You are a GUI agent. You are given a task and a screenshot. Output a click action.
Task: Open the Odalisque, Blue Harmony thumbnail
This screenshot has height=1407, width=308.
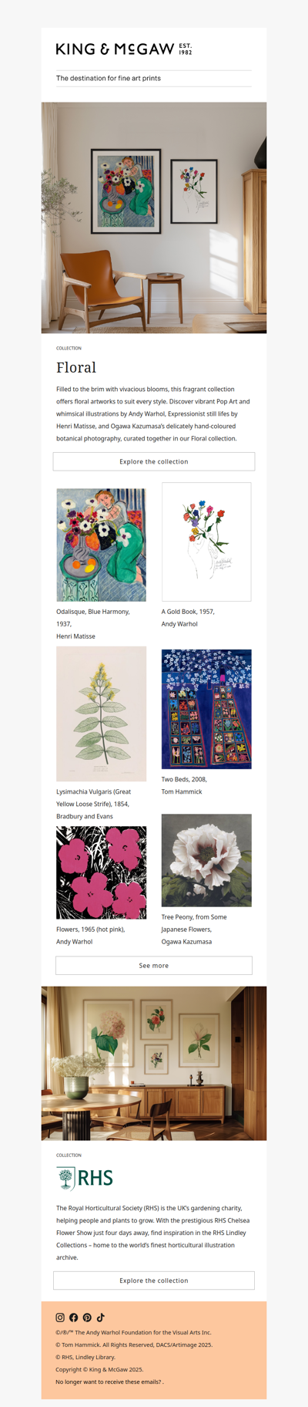(x=101, y=545)
